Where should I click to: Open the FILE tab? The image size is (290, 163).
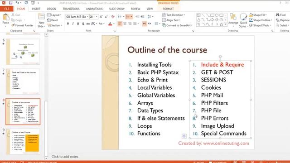7,9
